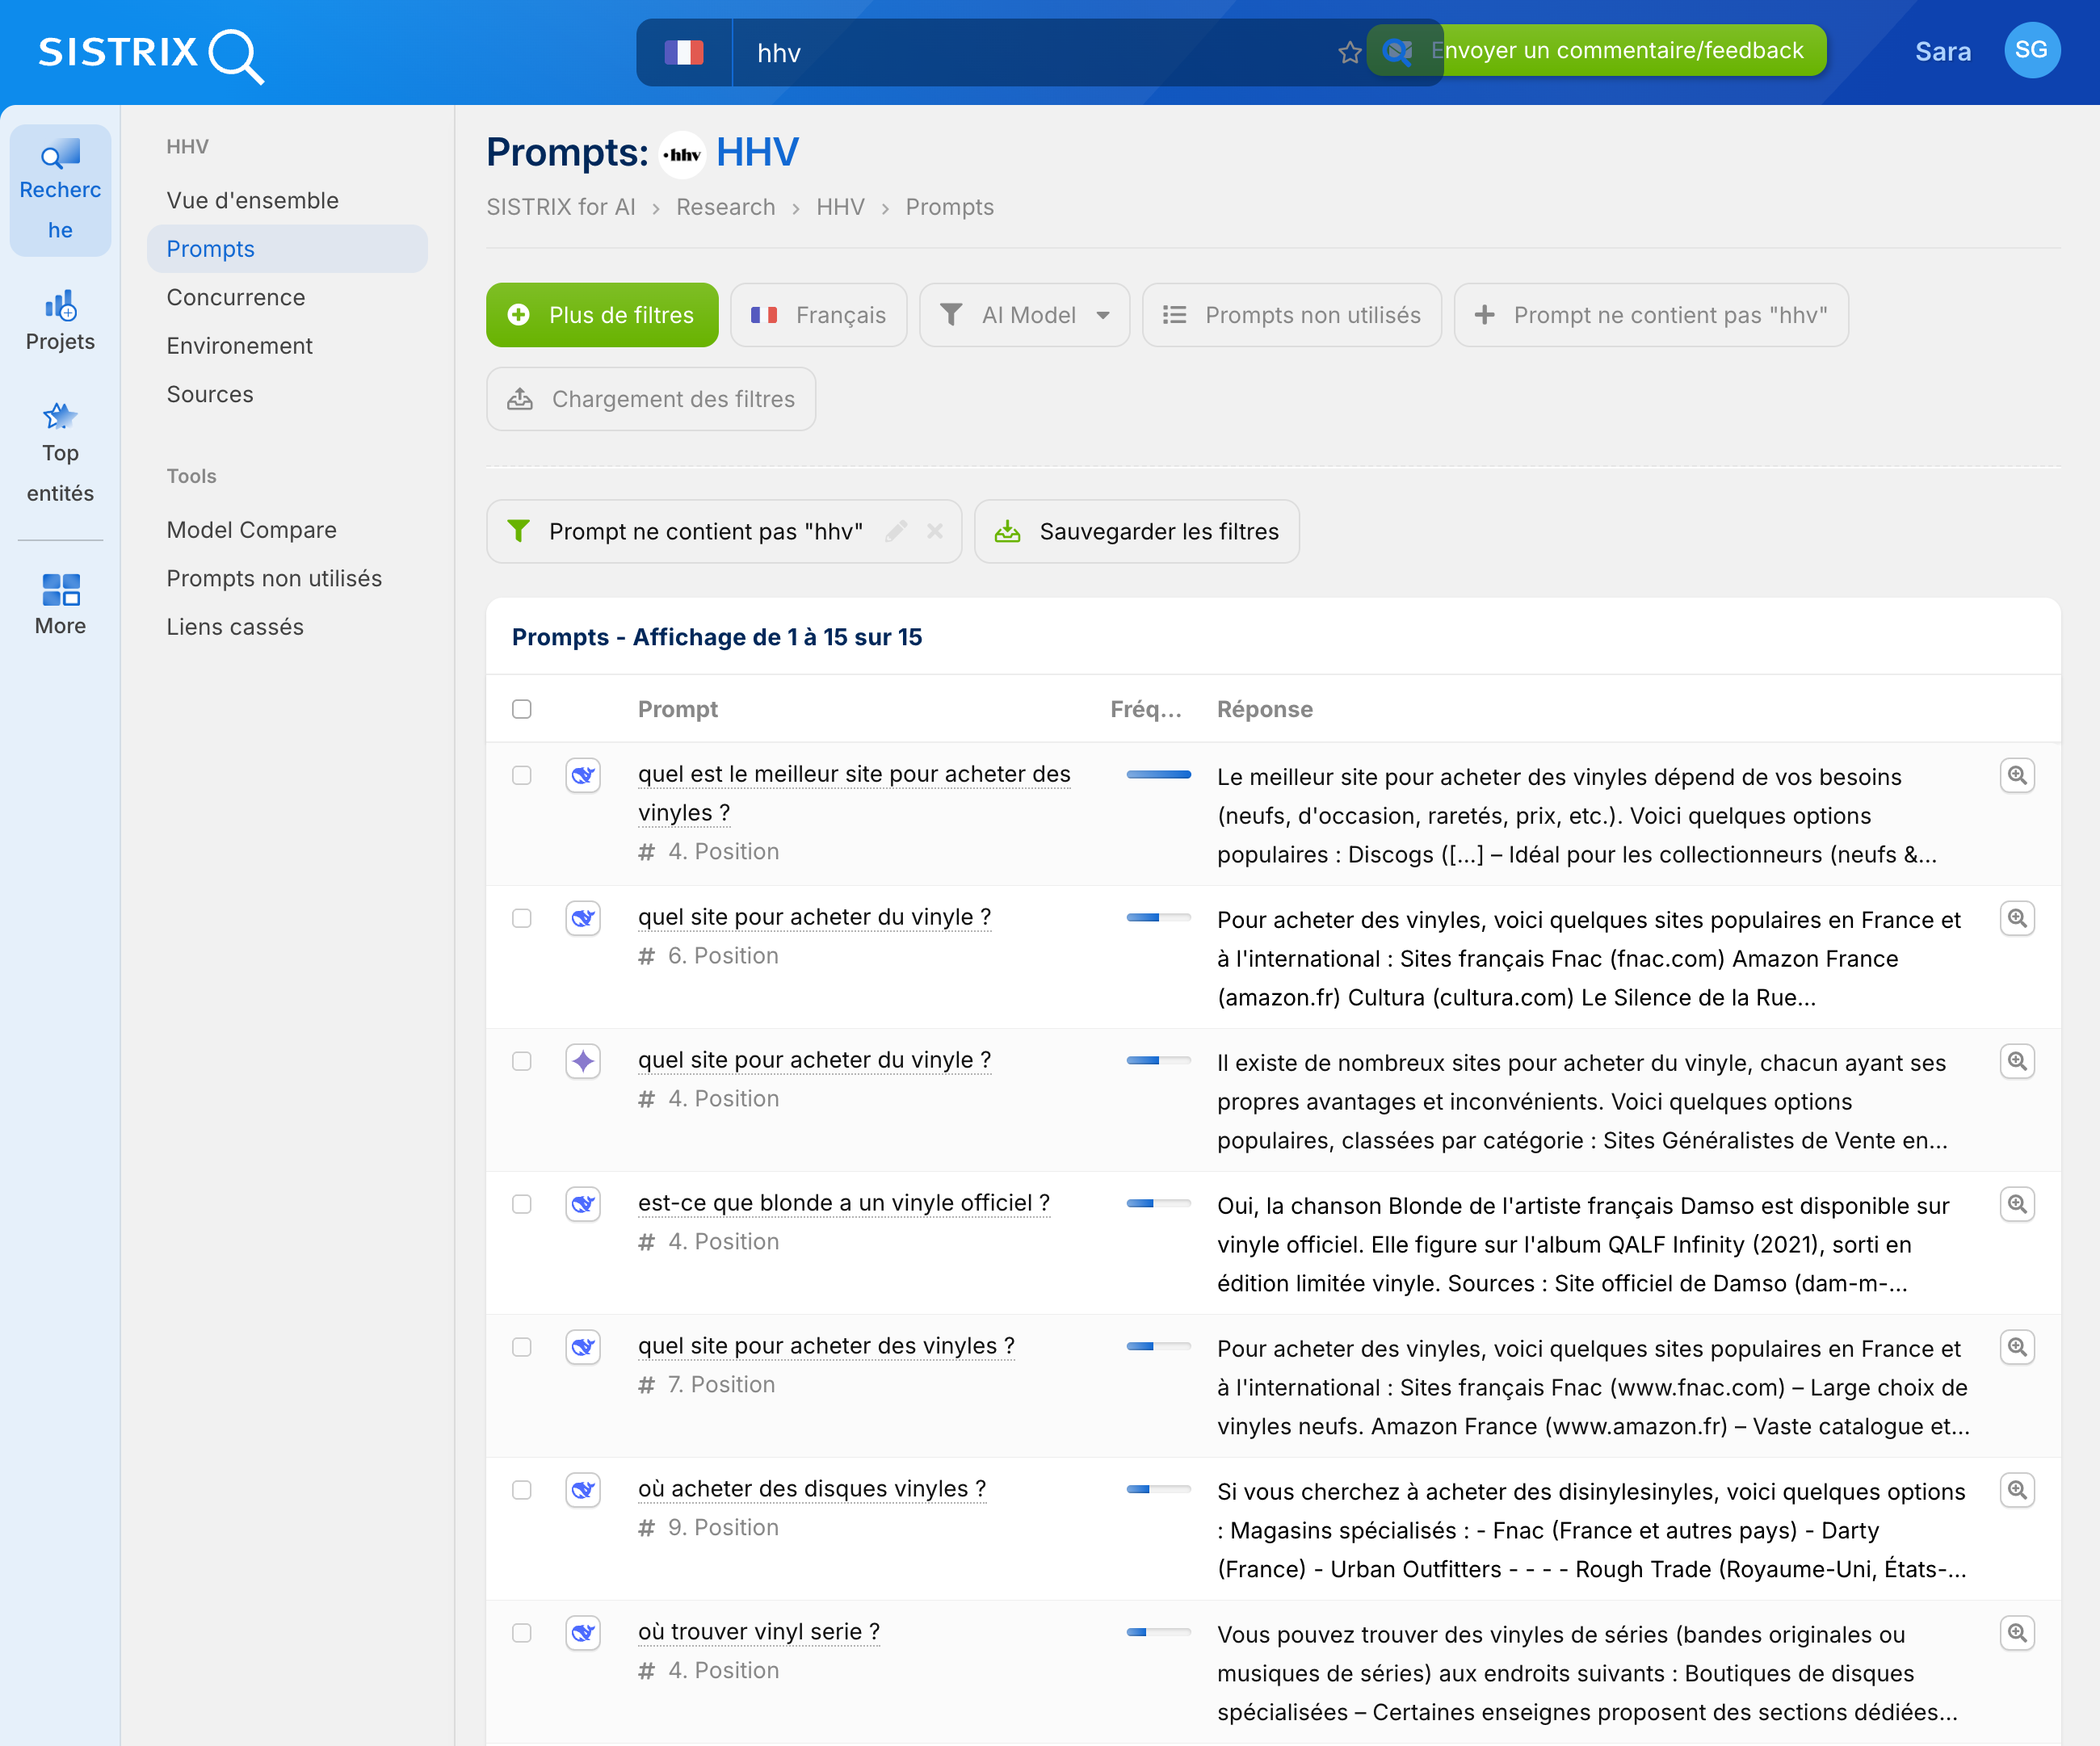Open the Recherche panel in the left sidebar

60,190
